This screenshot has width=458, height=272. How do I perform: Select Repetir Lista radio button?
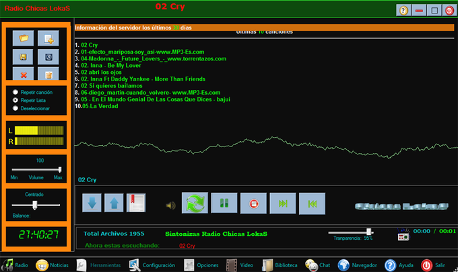pyautogui.click(x=15, y=100)
